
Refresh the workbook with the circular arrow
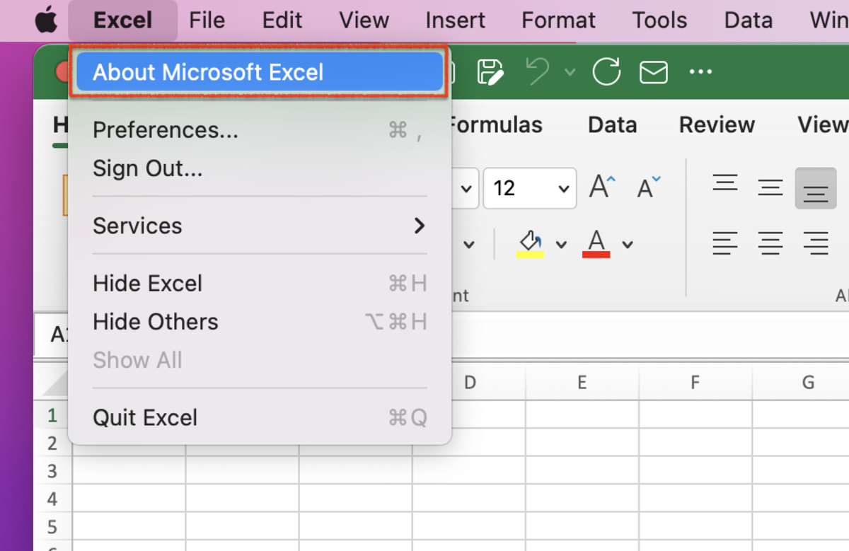606,71
